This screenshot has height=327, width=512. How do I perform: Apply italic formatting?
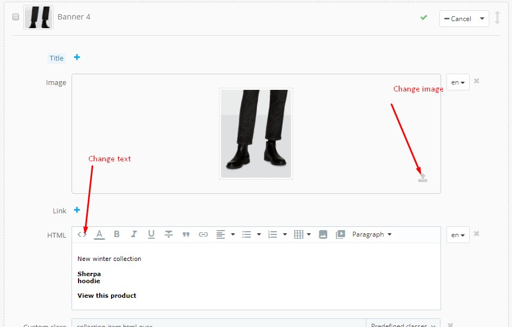134,234
